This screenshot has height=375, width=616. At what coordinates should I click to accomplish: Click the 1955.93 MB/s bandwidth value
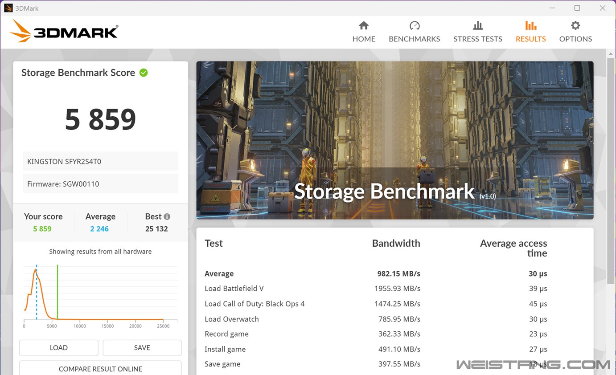click(398, 289)
